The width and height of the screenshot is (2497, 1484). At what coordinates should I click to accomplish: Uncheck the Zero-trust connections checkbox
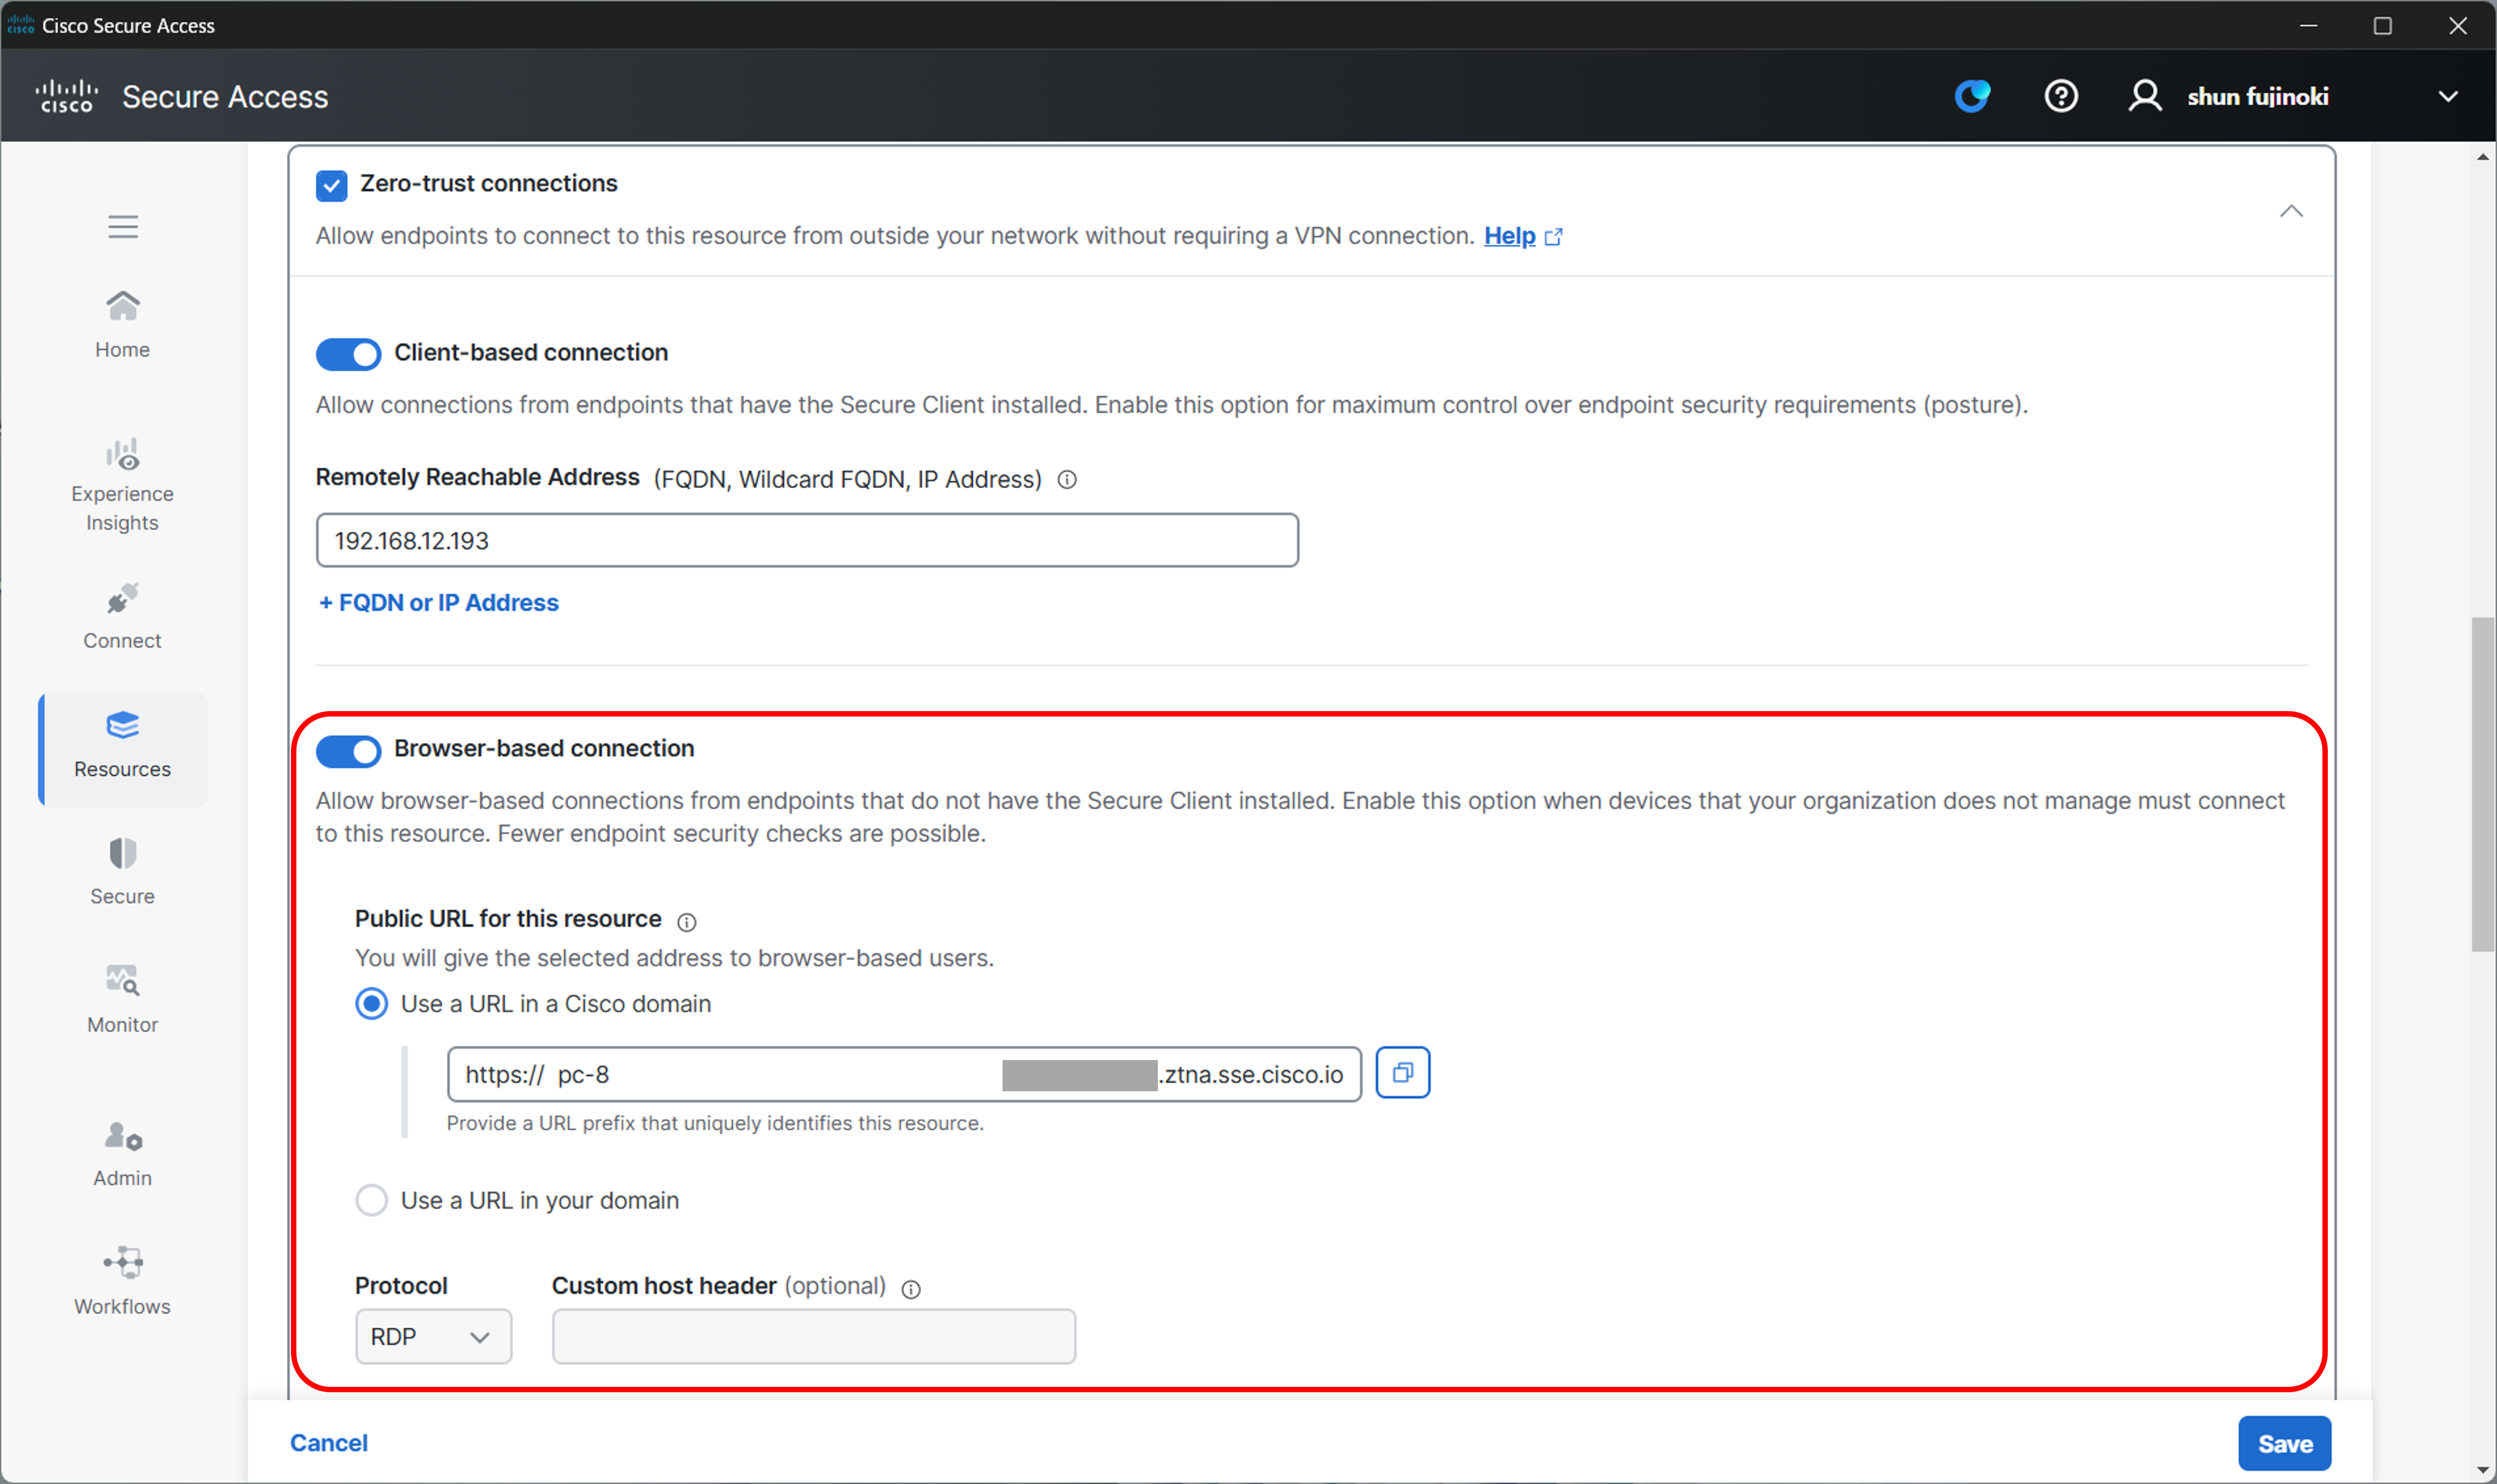tap(331, 185)
